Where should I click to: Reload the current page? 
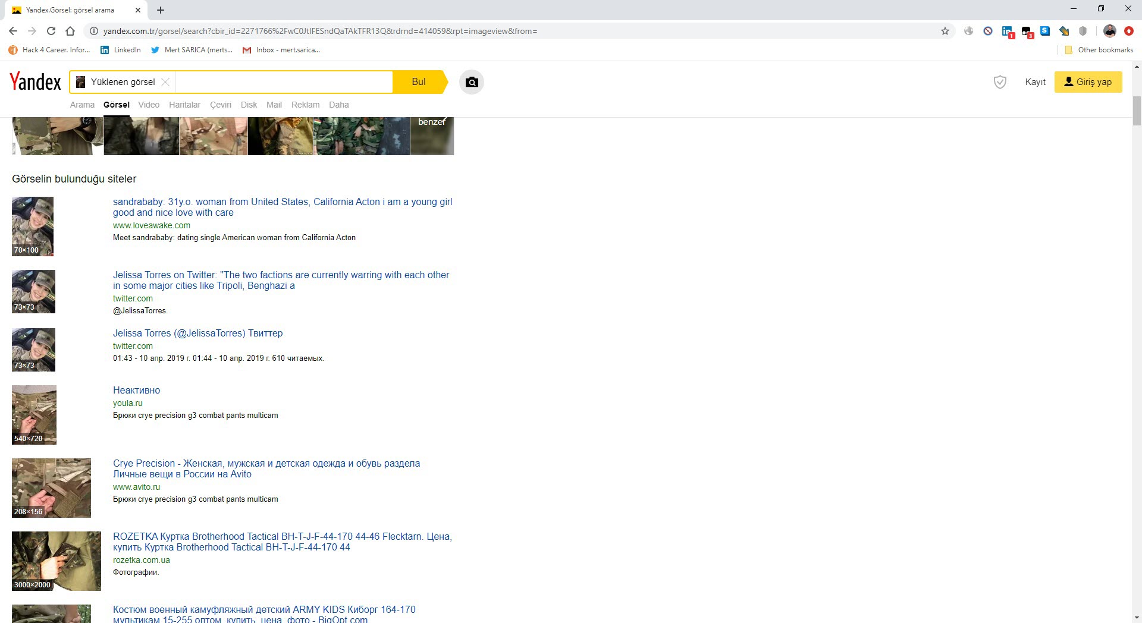click(x=51, y=31)
